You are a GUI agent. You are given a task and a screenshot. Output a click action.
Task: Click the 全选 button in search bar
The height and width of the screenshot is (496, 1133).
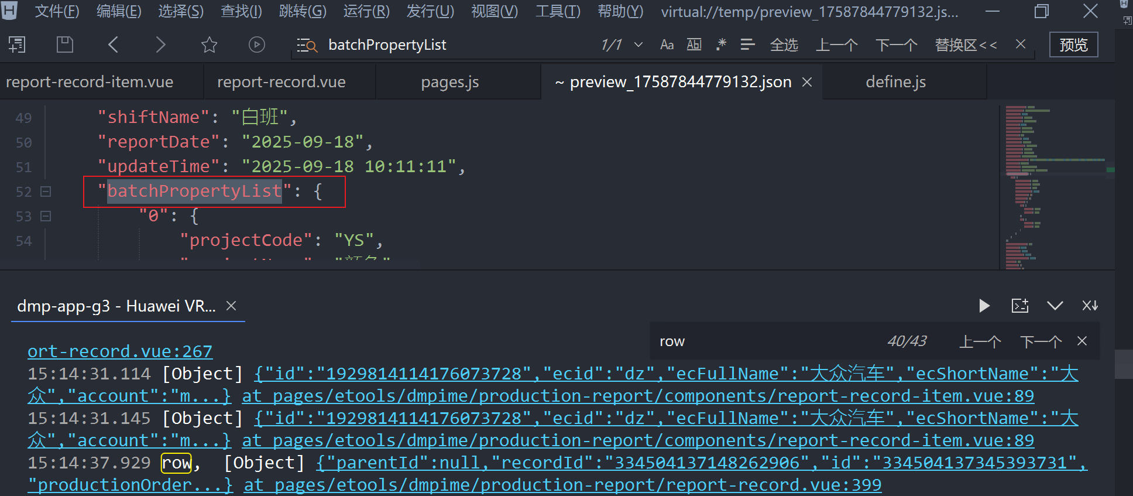(784, 45)
